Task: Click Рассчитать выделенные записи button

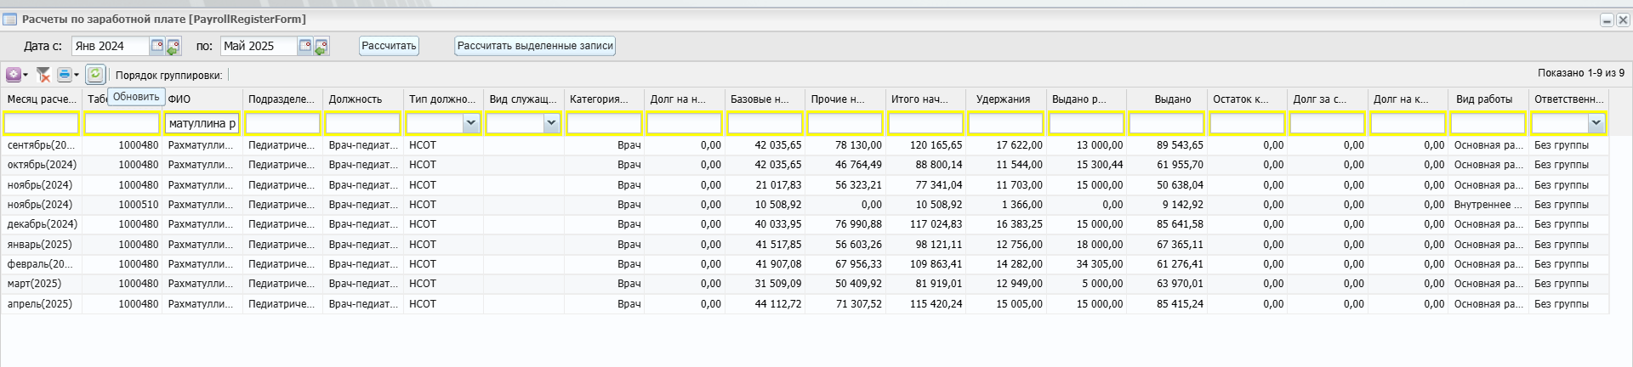Action: click(x=535, y=46)
